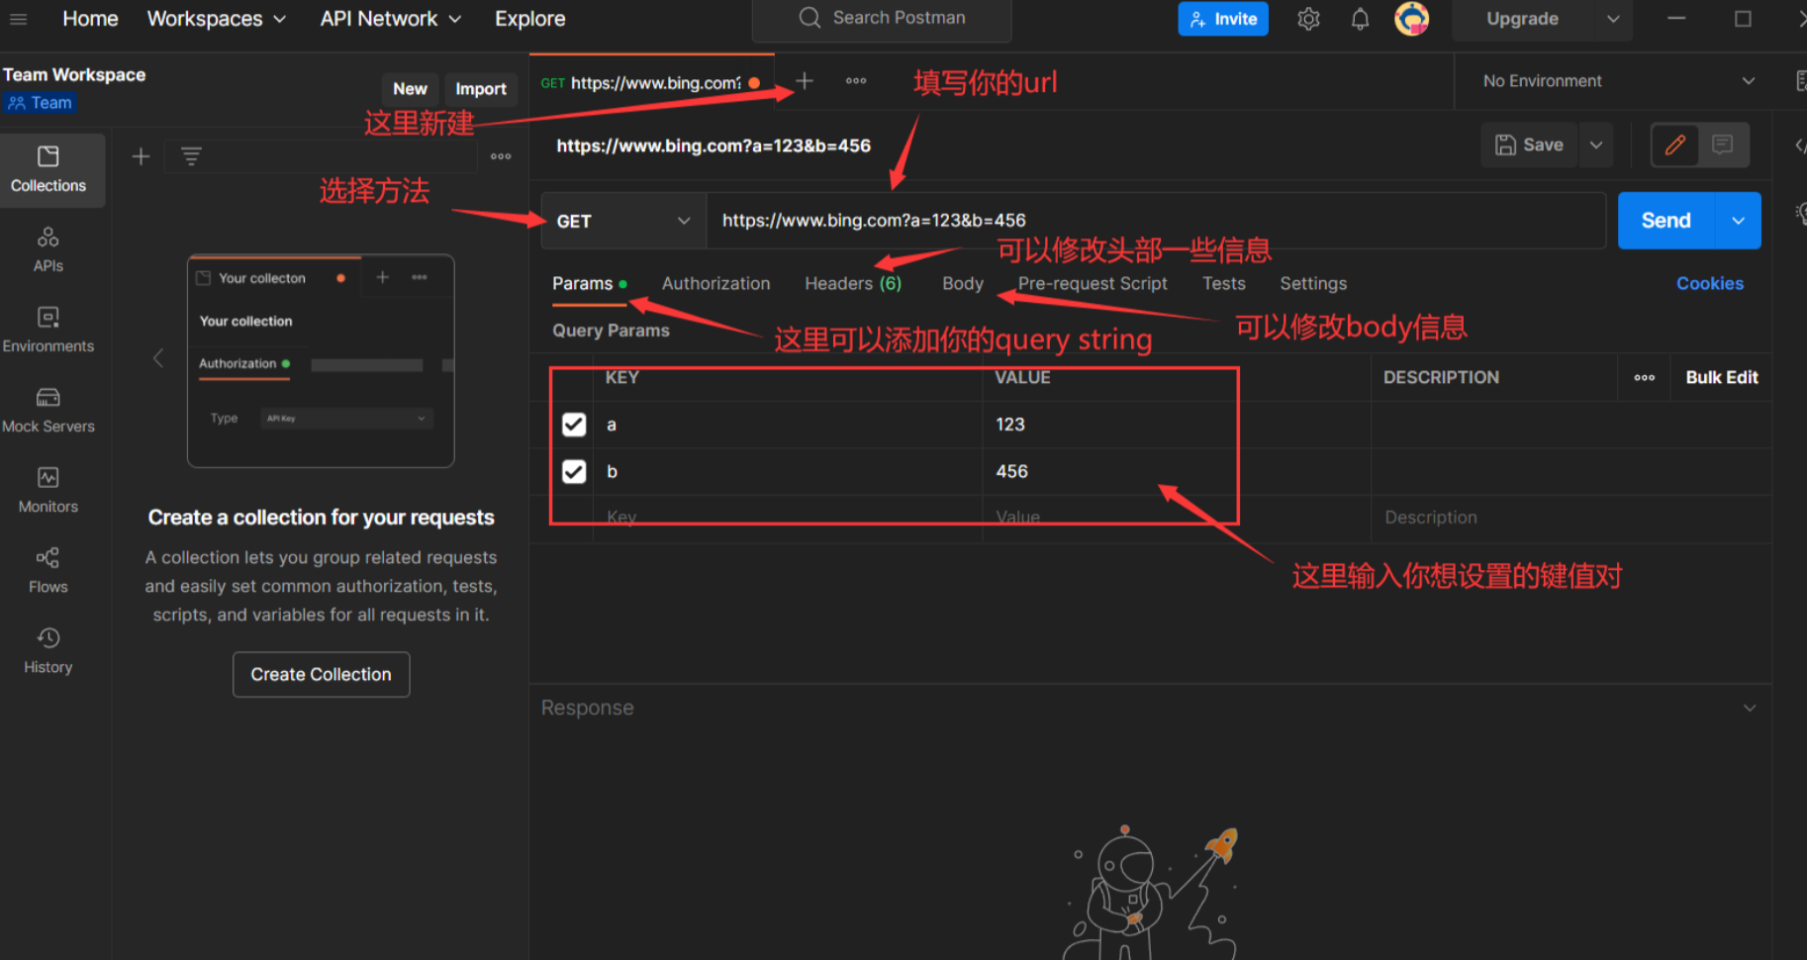Click the Create Collection button
The height and width of the screenshot is (960, 1807).
pos(322,674)
